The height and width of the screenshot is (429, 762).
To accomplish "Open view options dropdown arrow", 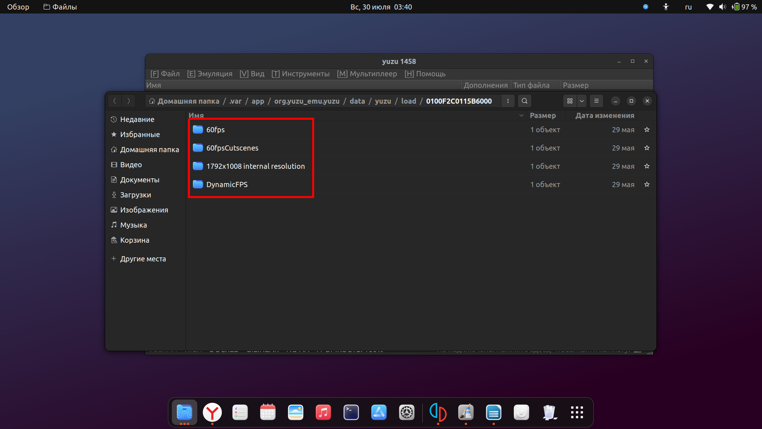I will click(x=582, y=101).
